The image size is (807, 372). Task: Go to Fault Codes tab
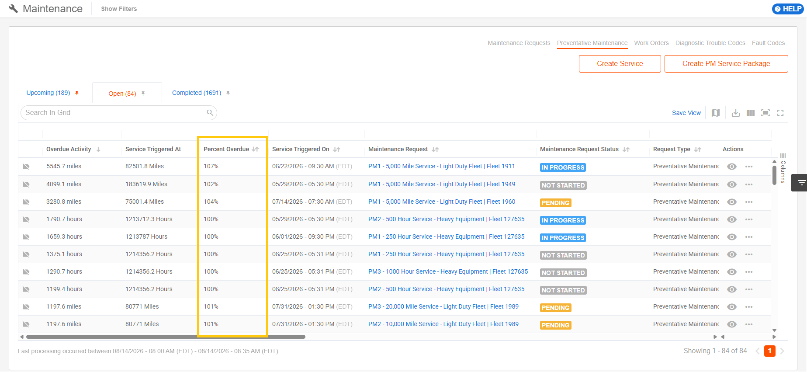[768, 43]
